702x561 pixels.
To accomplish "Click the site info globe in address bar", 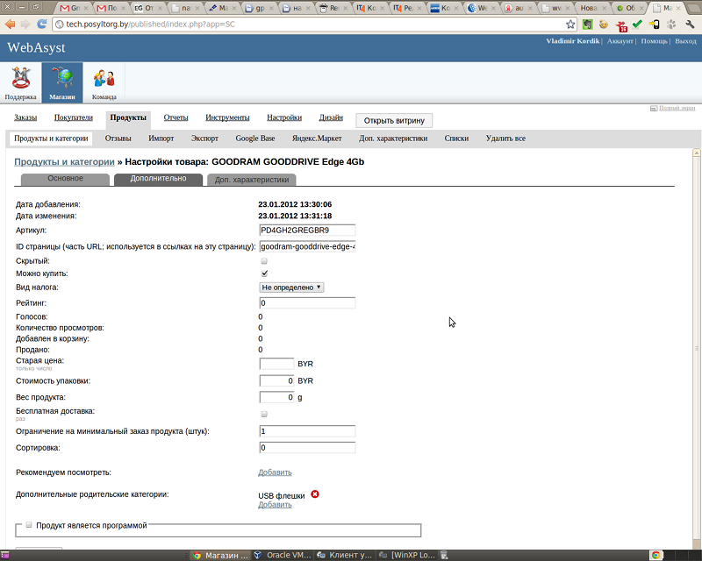I will pos(59,25).
